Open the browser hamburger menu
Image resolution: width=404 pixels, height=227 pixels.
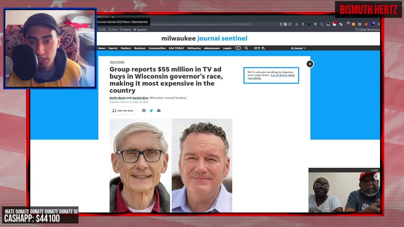coord(379,24)
